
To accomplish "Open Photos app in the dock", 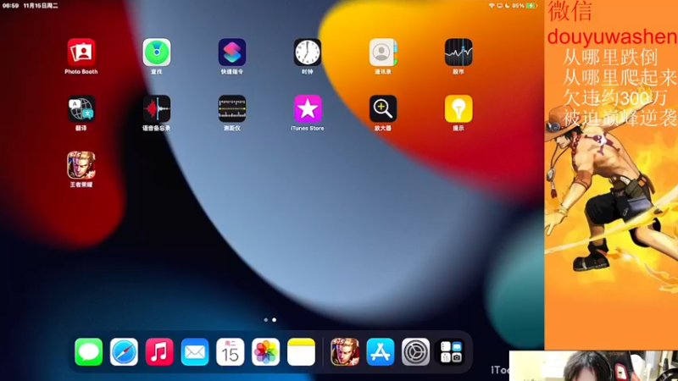I will tap(266, 352).
